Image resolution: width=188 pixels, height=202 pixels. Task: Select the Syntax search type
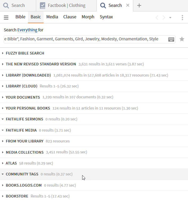coord(106,17)
